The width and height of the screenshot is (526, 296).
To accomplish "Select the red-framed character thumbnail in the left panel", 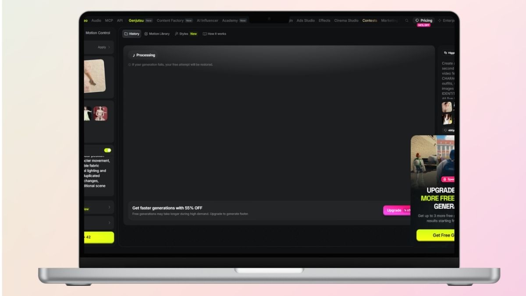I will pos(100,114).
